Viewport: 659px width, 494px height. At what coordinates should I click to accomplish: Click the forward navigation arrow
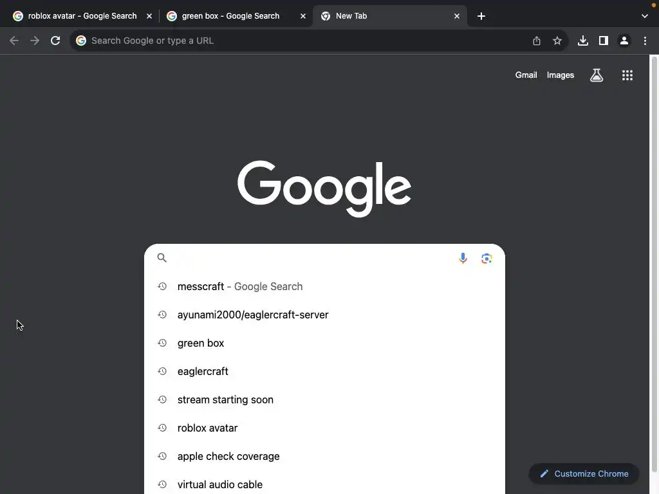click(x=35, y=41)
